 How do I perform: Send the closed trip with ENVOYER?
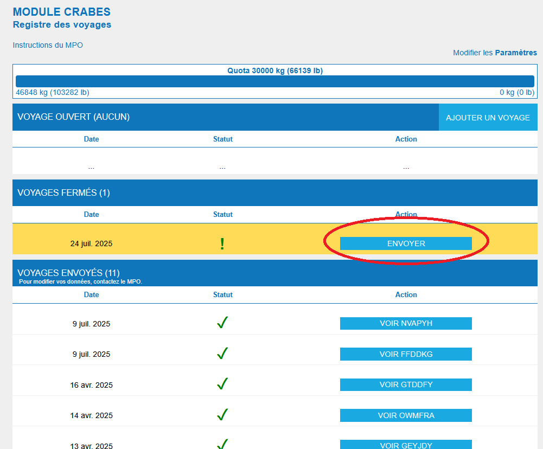click(406, 243)
